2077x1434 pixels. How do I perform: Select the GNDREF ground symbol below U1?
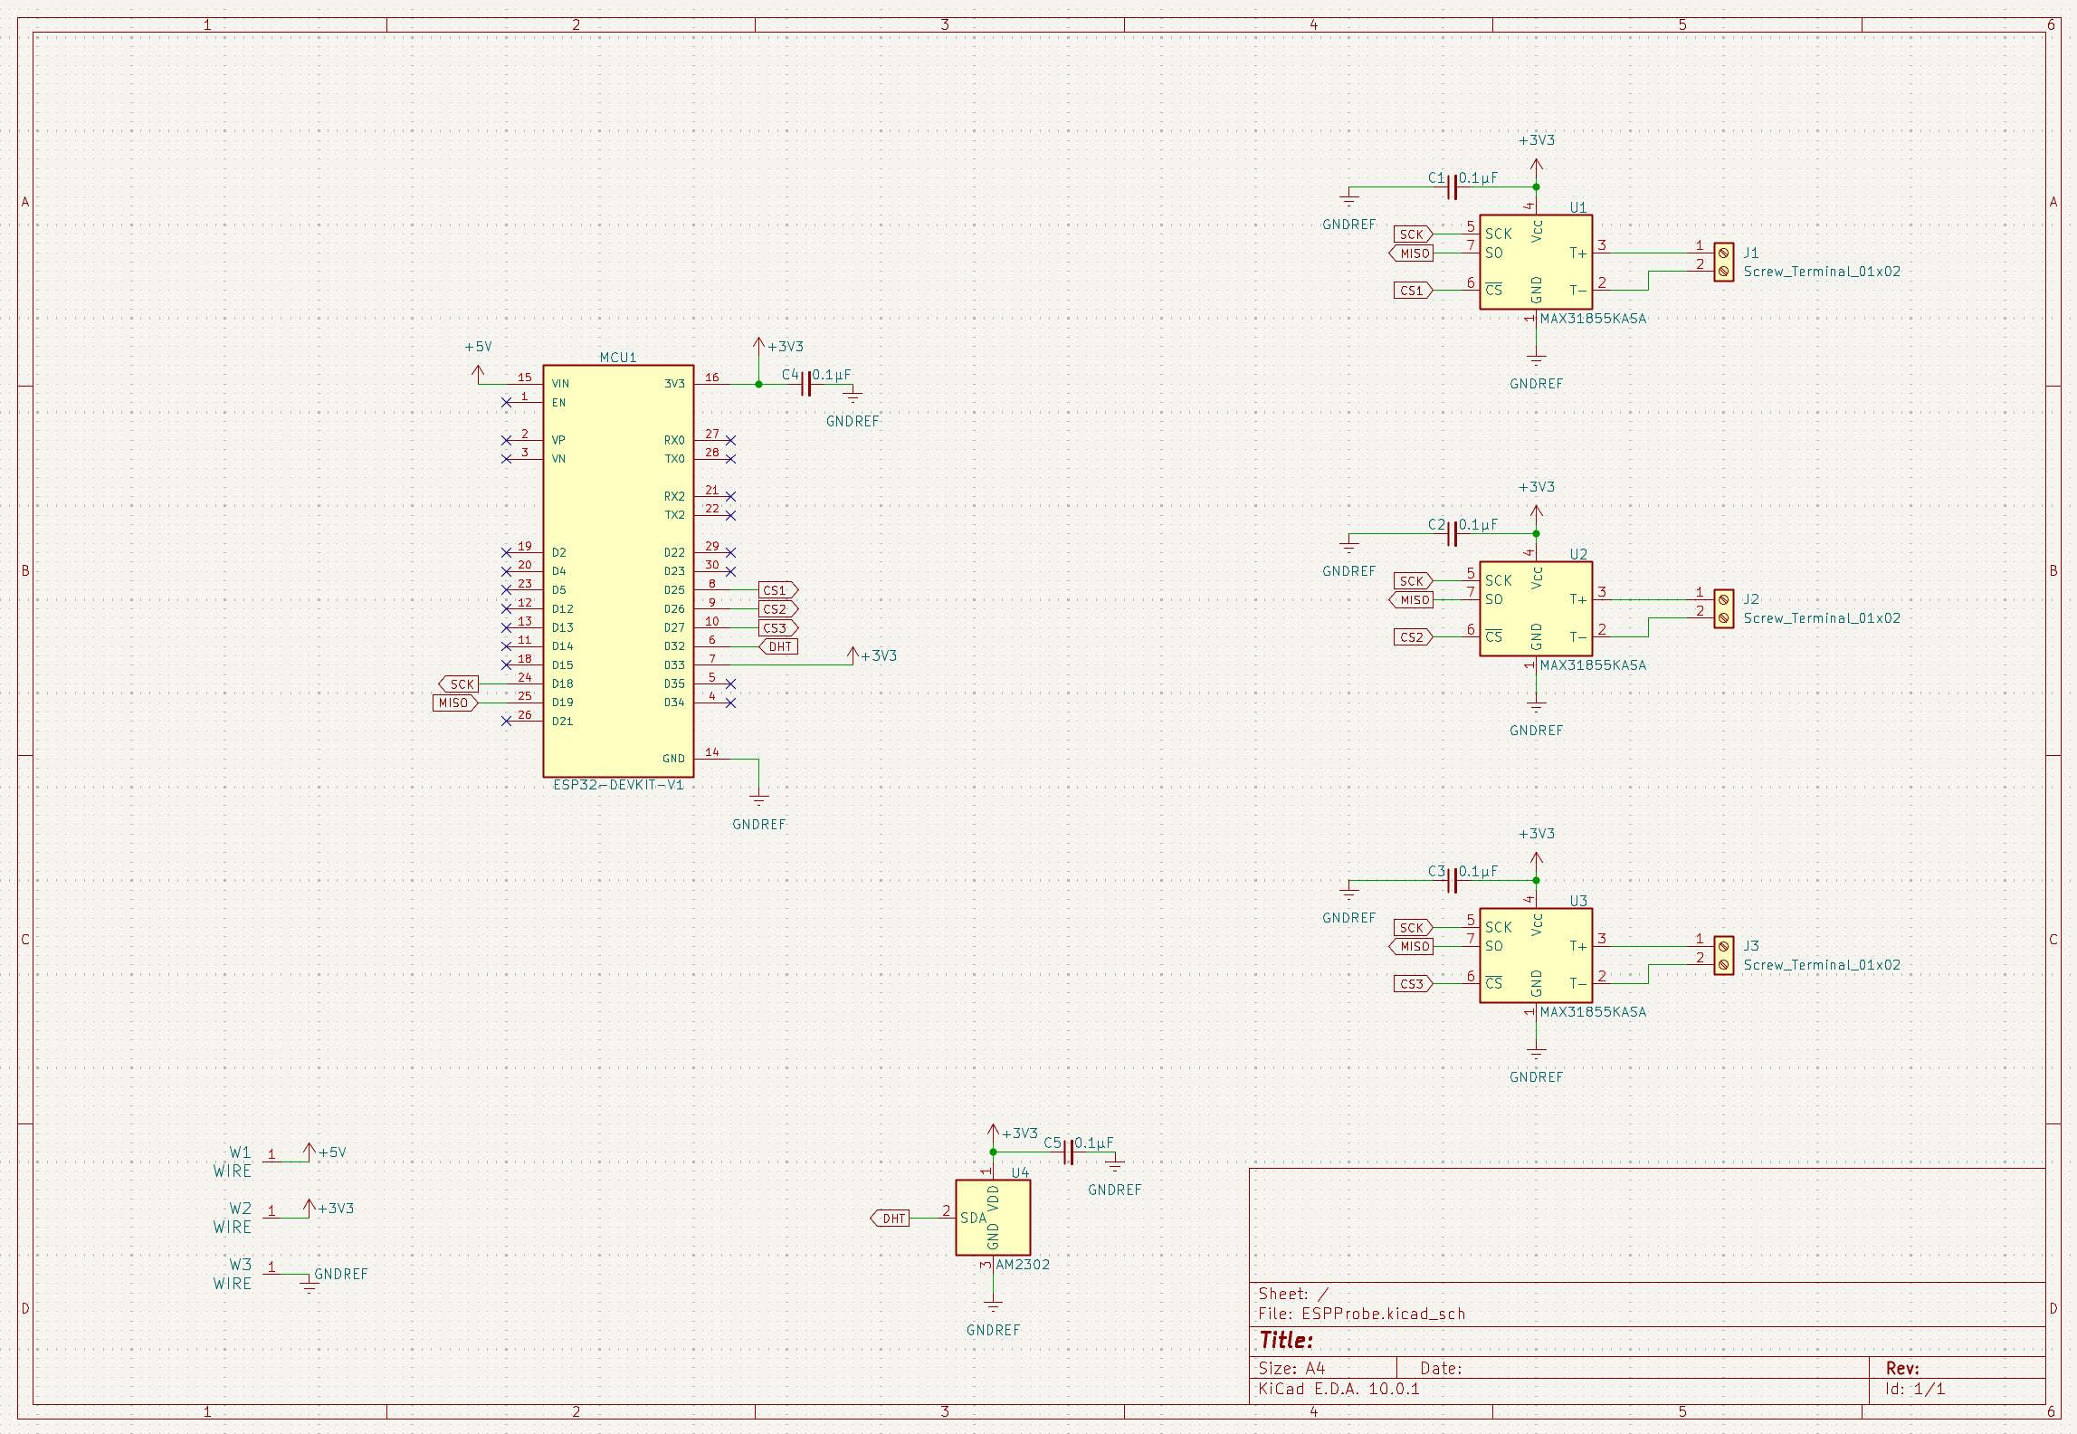tap(1536, 360)
